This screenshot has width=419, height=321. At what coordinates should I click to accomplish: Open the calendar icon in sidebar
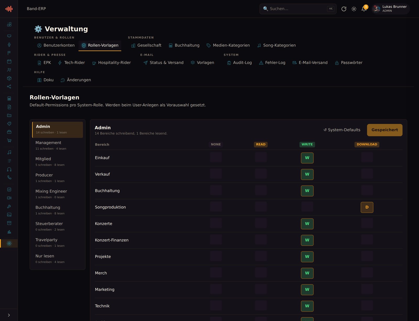9,61
